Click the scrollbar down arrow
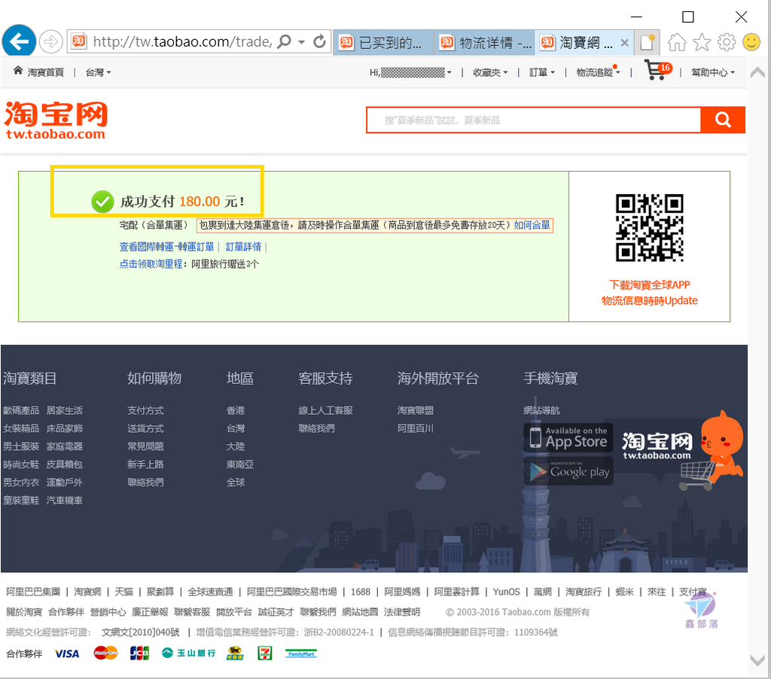Image resolution: width=771 pixels, height=679 pixels. tap(757, 659)
